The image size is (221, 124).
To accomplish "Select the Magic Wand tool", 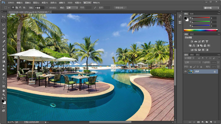I will (4, 29).
